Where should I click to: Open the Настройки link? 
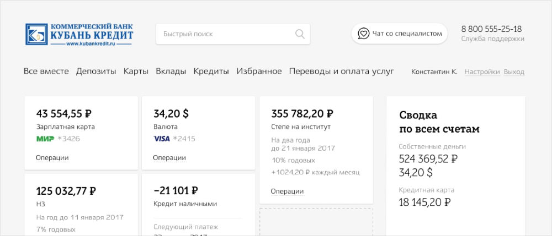(482, 72)
